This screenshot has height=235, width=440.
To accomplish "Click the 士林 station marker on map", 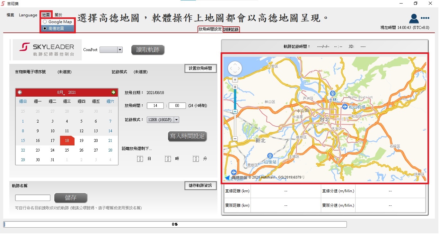I will pyautogui.click(x=333, y=93).
